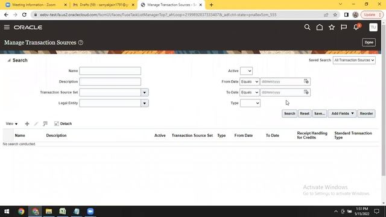The width and height of the screenshot is (386, 217).
Task: Open the Legal Entity dropdown arrow
Action: tap(145, 103)
